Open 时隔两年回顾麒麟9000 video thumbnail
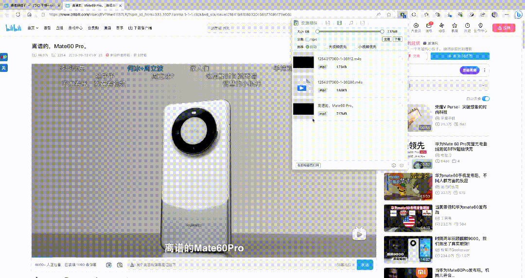 [x=408, y=249]
